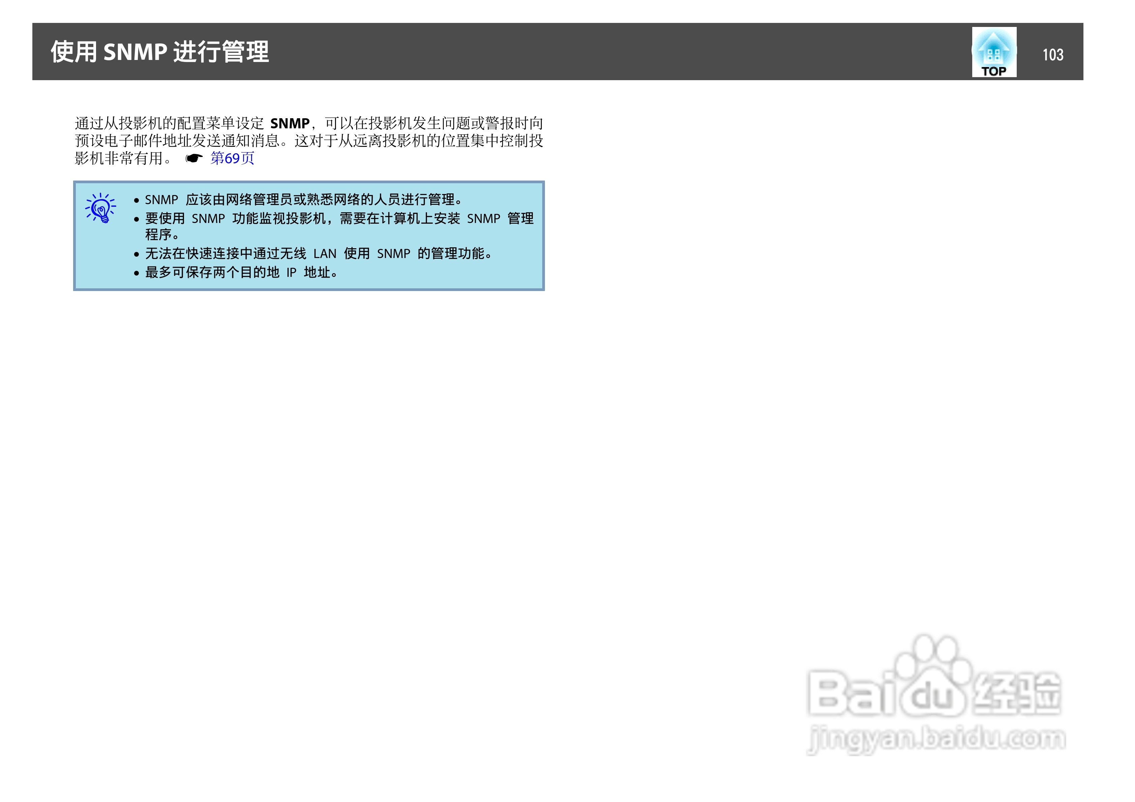Click the tip about 网络管理员 managing SNMP
This screenshot has width=1135, height=802.
[x=304, y=200]
